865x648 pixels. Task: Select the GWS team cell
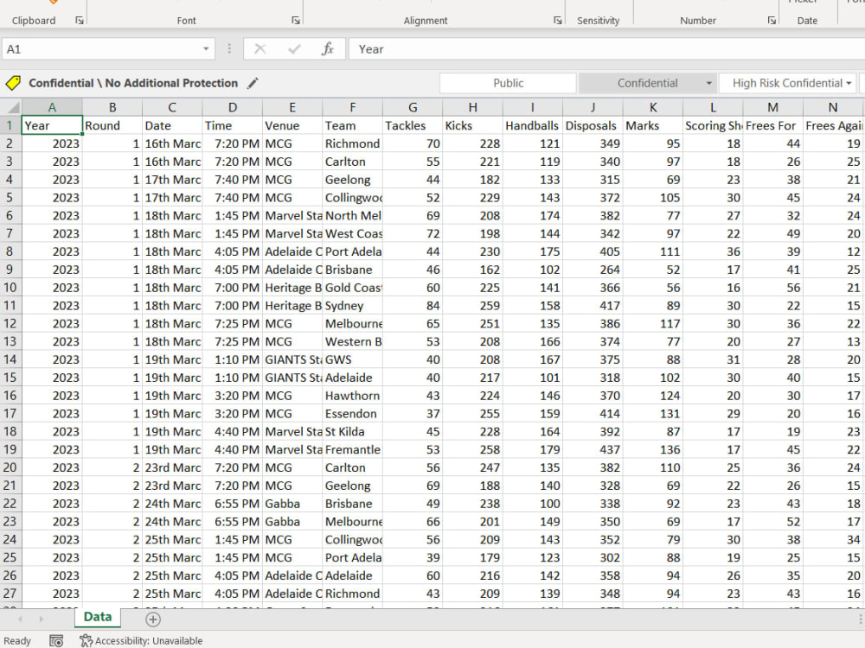[x=353, y=359]
